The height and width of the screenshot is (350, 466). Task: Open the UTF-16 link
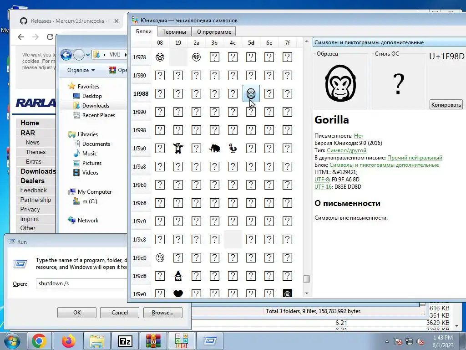point(323,187)
